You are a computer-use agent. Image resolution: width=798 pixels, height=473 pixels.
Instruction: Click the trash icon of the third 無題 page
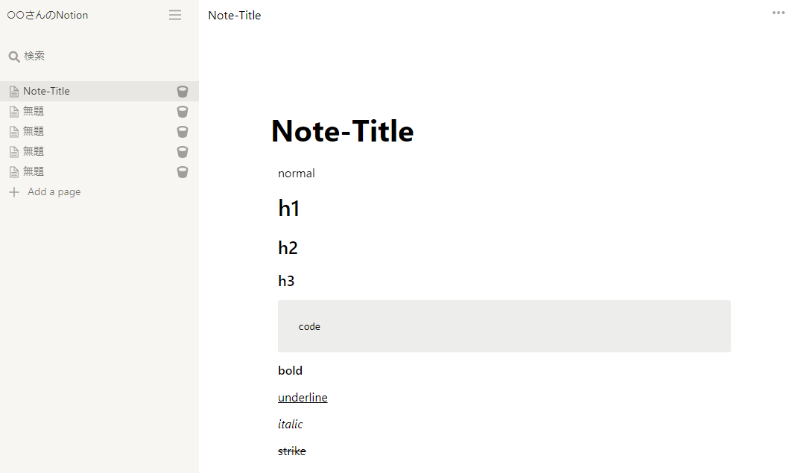pyautogui.click(x=182, y=151)
